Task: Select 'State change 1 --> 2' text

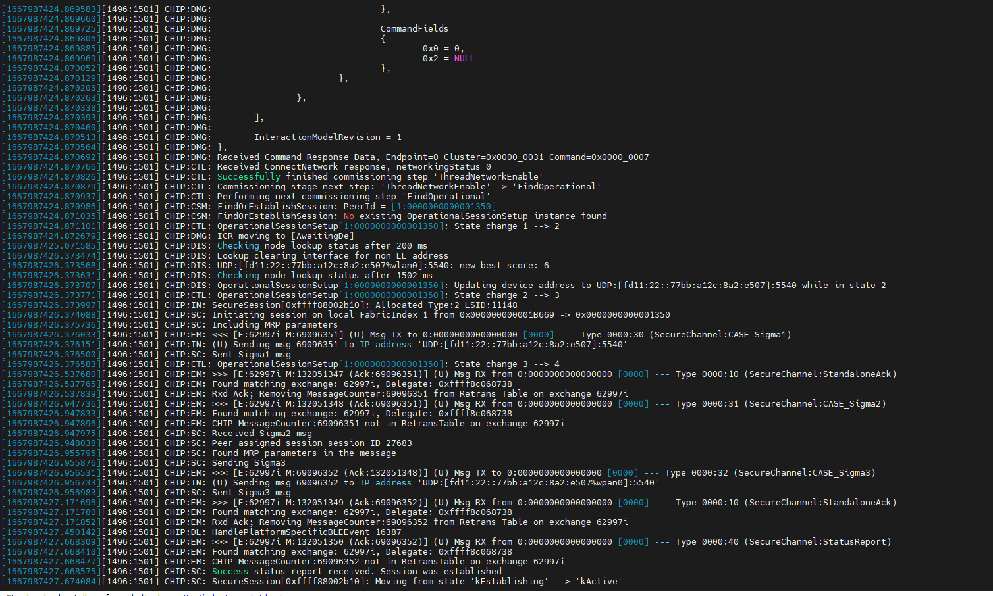Action: pyautogui.click(x=507, y=226)
